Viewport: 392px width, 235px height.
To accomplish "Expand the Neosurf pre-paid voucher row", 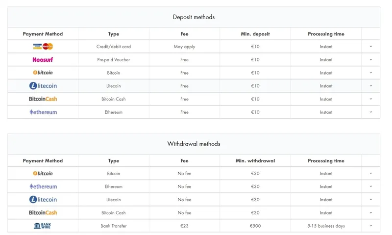I will [370, 60].
